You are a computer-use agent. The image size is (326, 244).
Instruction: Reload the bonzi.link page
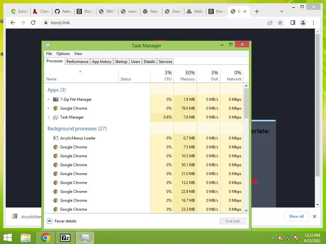click(x=33, y=23)
